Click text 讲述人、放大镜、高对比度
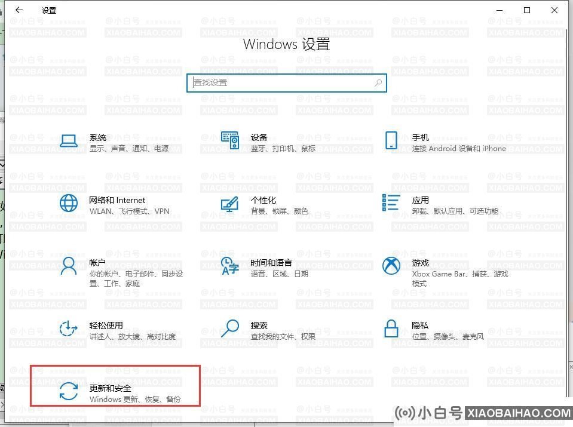Image resolution: width=573 pixels, height=427 pixels. click(133, 336)
